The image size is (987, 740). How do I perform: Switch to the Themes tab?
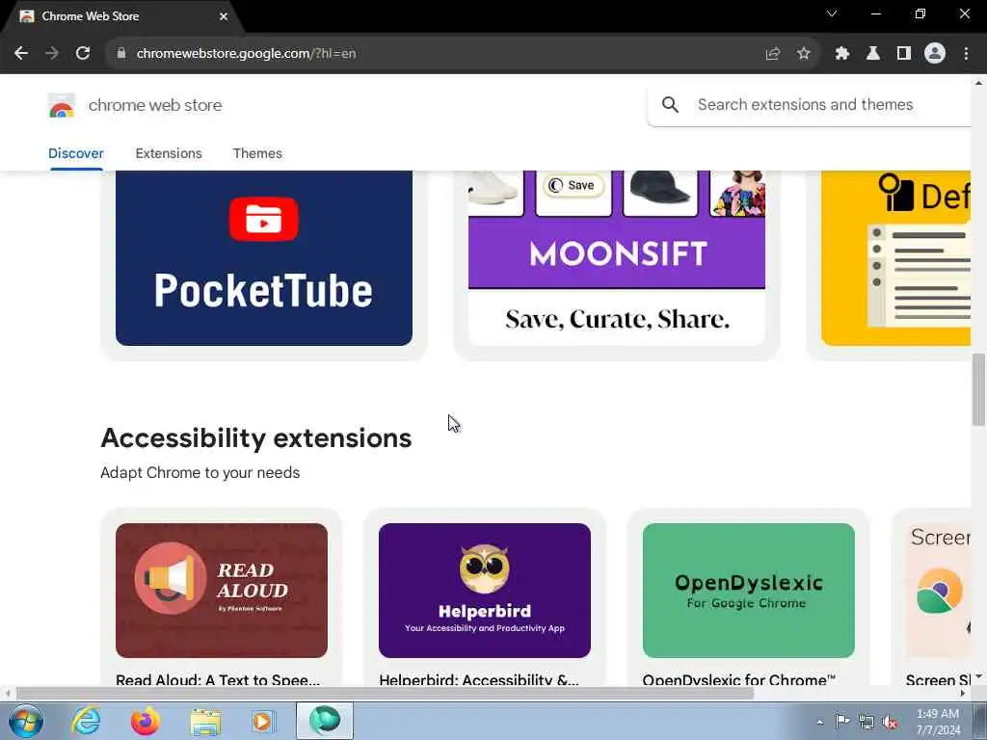tap(257, 153)
